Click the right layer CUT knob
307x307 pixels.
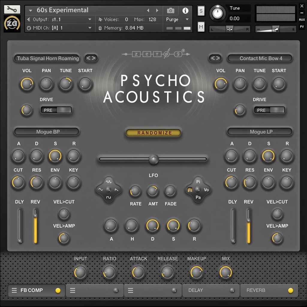231,183
